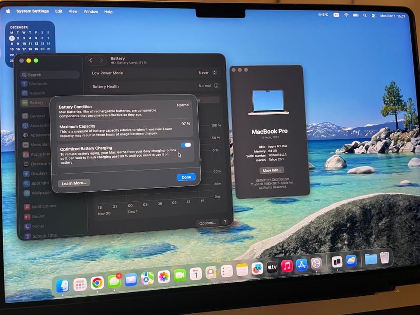
Task: Open the Regulatory Certification link
Action: [272, 179]
